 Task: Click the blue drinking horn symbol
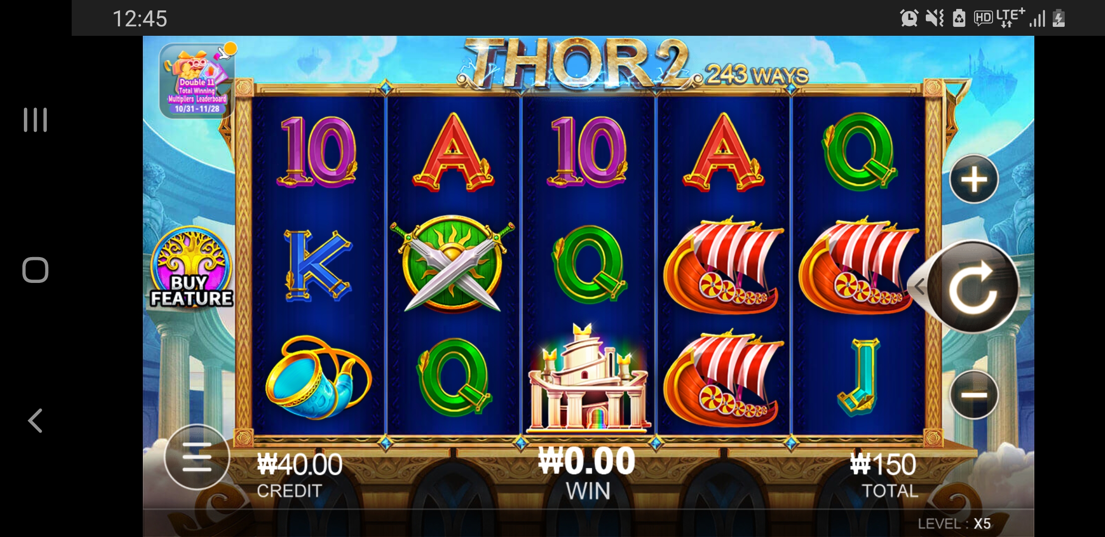click(318, 378)
